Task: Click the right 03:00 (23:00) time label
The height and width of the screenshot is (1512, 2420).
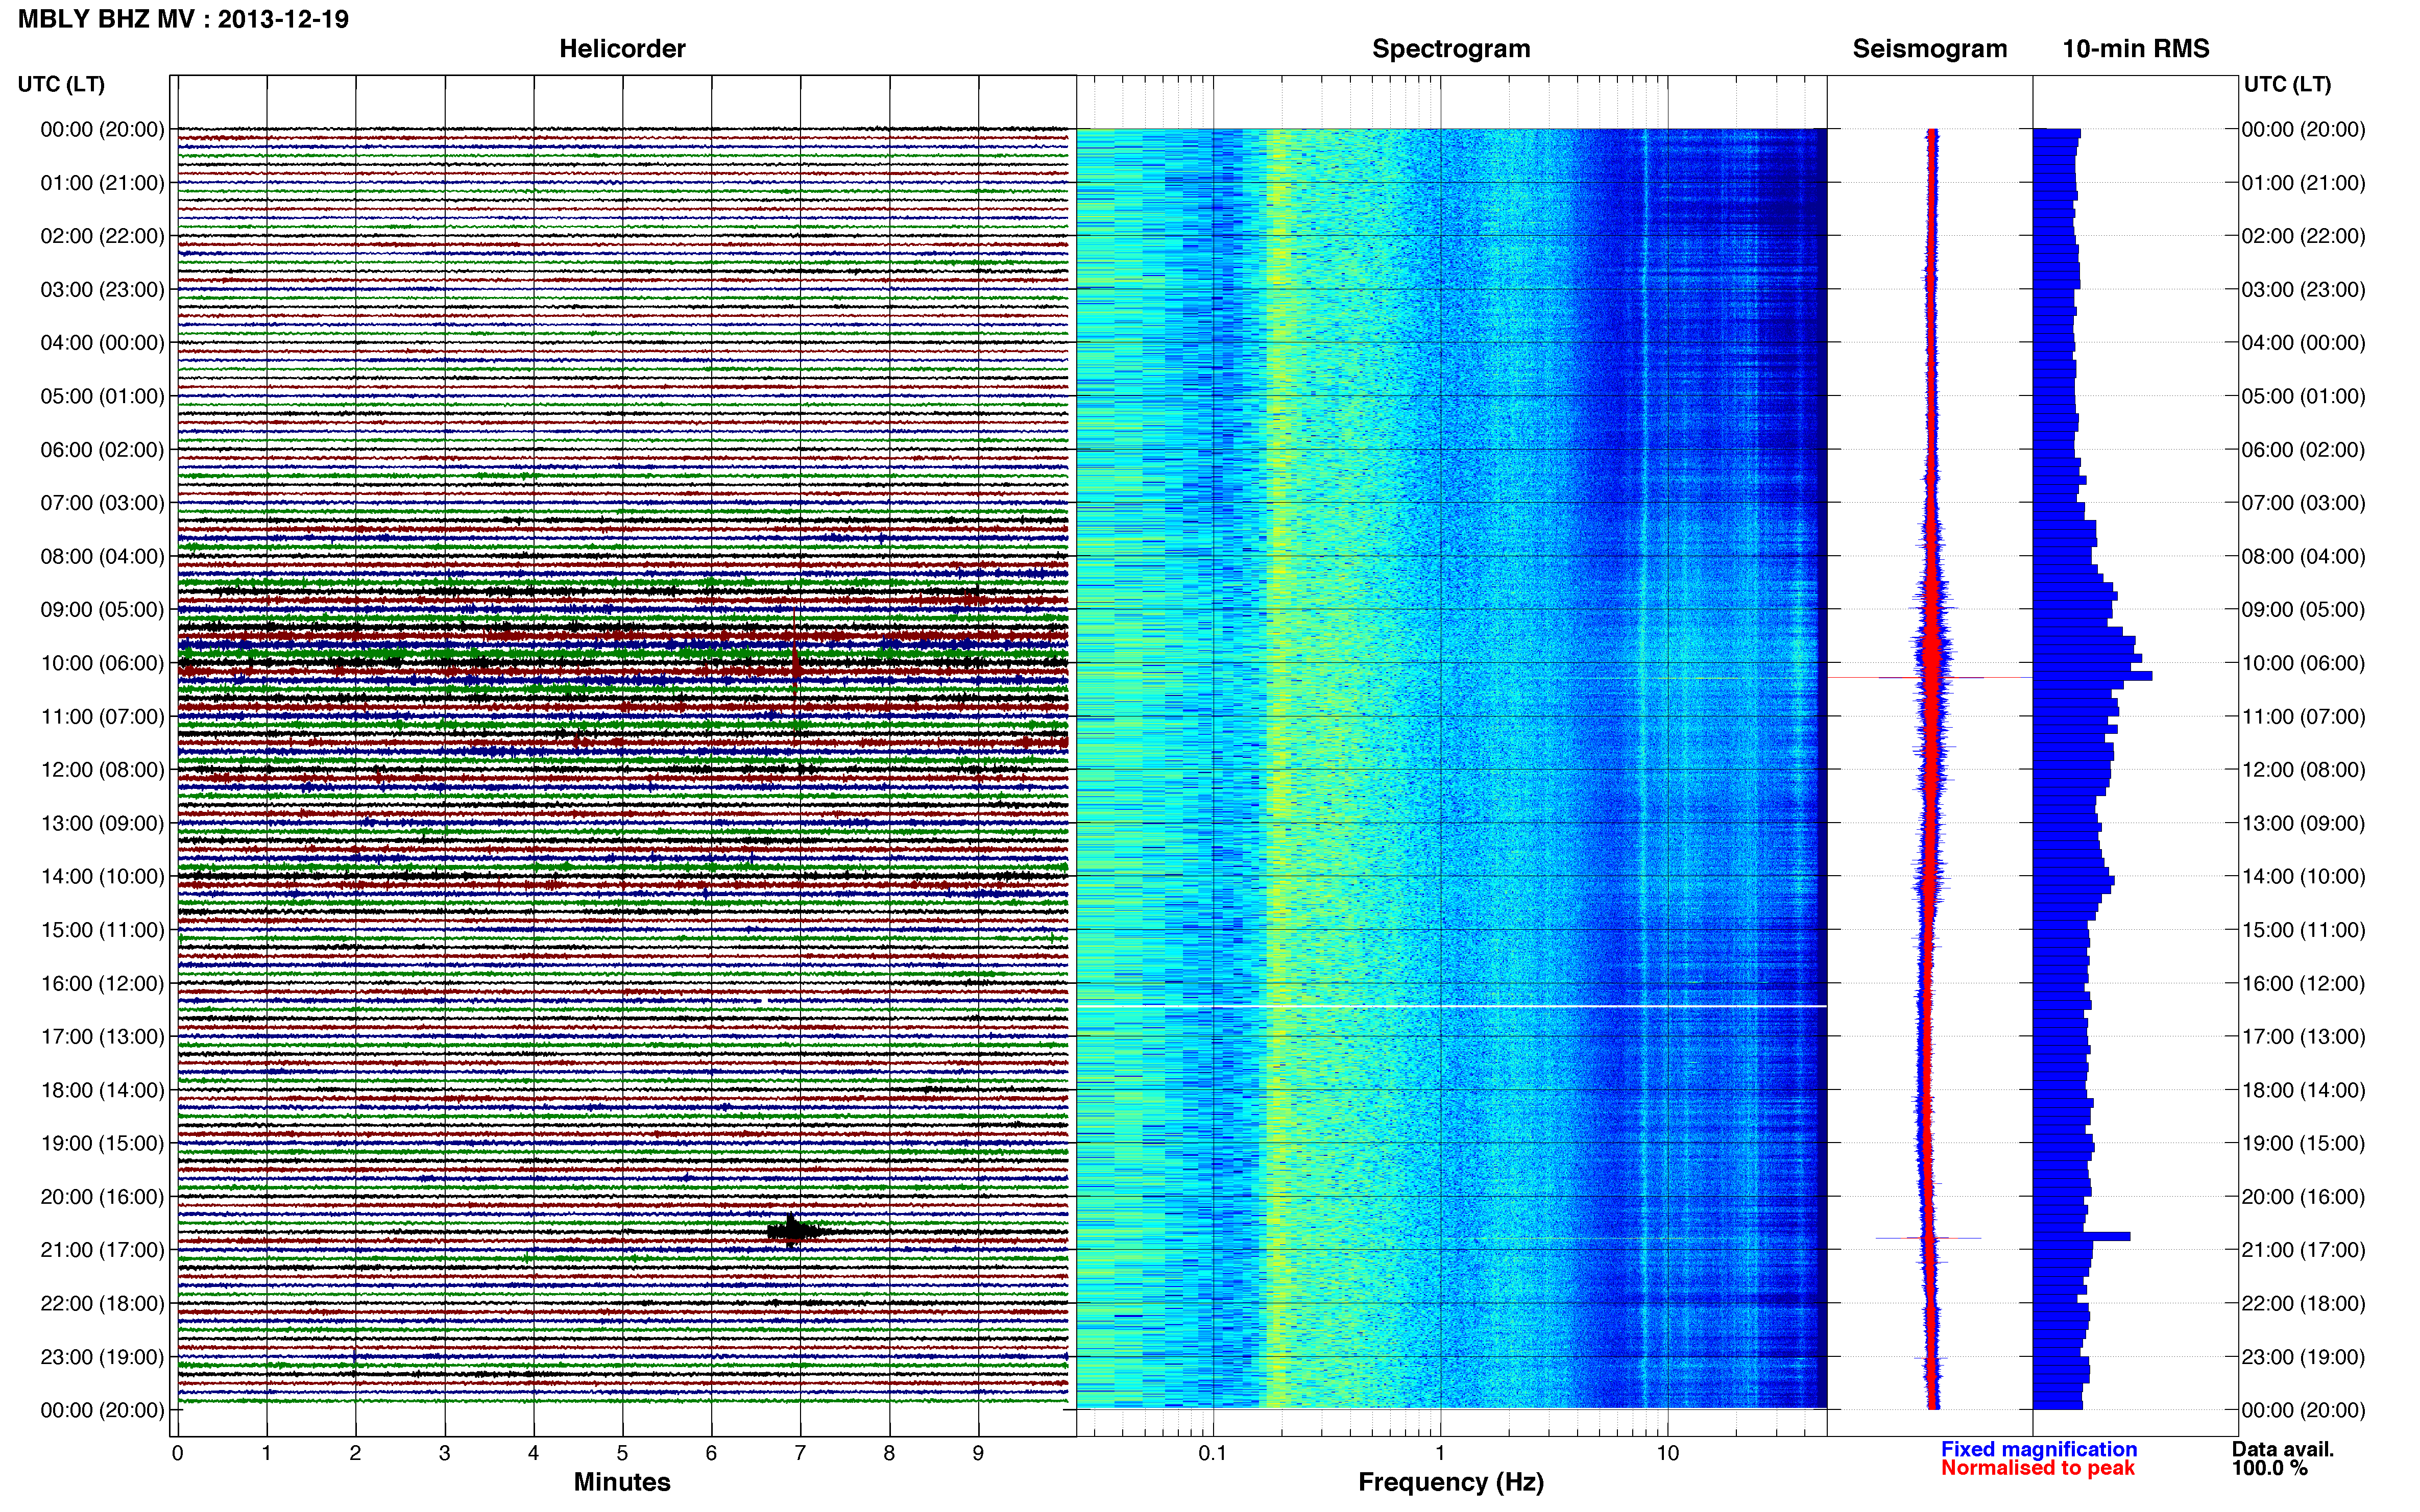Action: pyautogui.click(x=2303, y=290)
